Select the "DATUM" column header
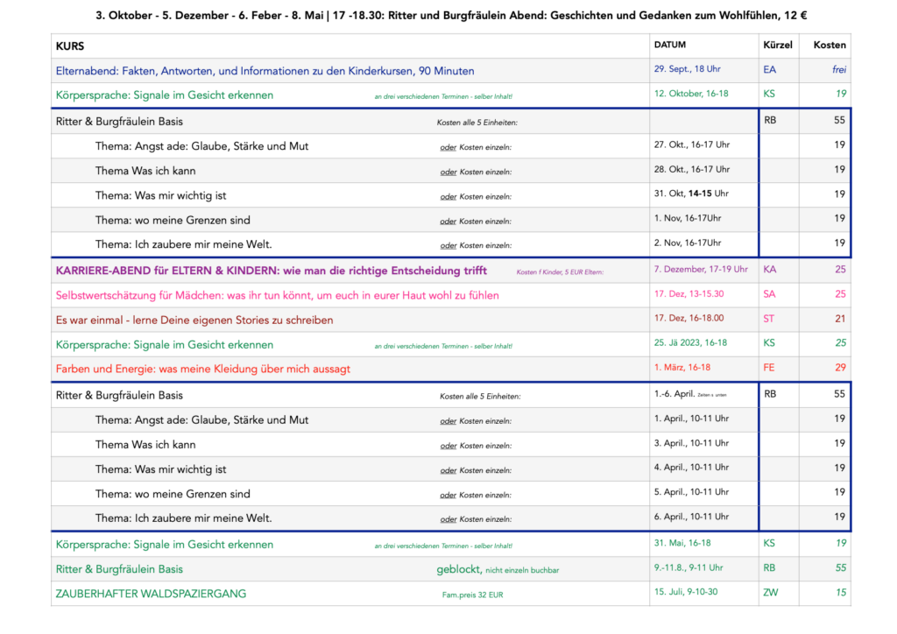The image size is (897, 634). [x=670, y=45]
